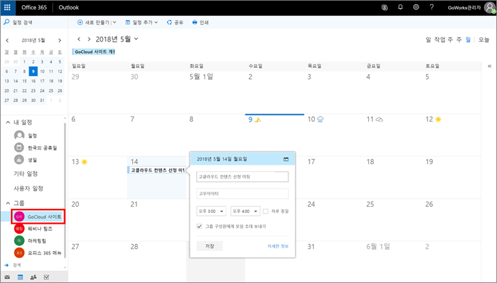The width and height of the screenshot is (497, 283).
Task: Uncheck send invitation to group members
Action: 199,226
